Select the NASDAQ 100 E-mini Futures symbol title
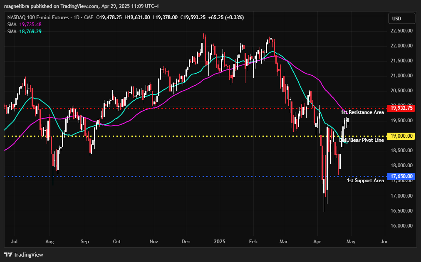The width and height of the screenshot is (421, 262). [38, 17]
